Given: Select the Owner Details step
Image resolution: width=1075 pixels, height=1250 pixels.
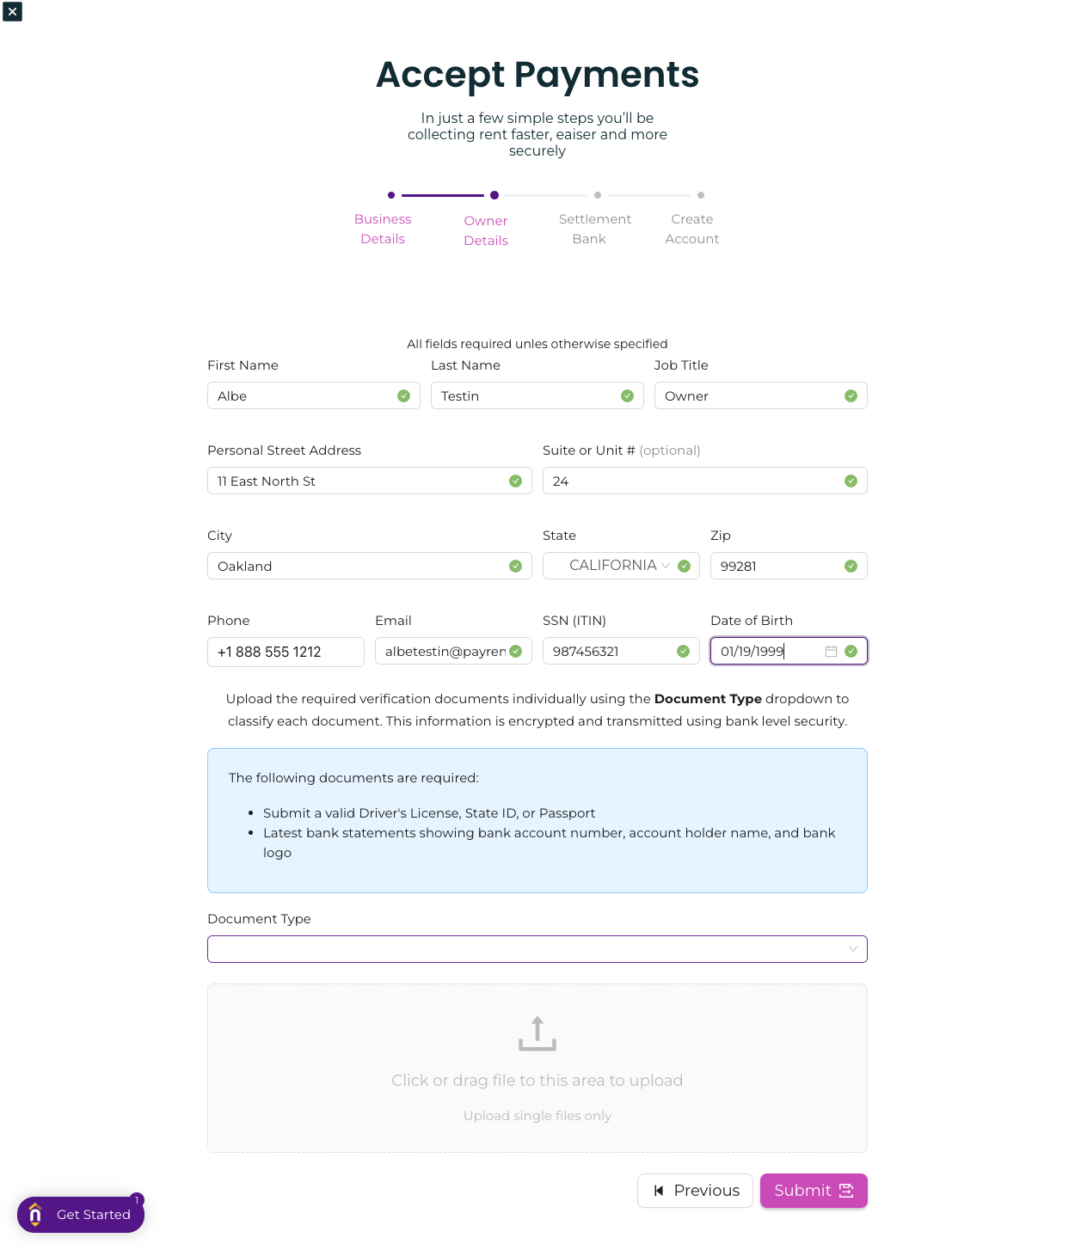Looking at the screenshot, I should point(486,230).
